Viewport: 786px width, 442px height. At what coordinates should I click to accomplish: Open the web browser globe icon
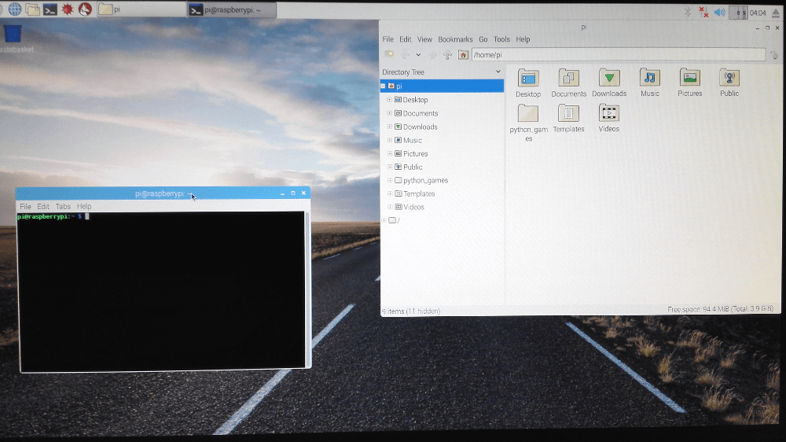[14, 9]
